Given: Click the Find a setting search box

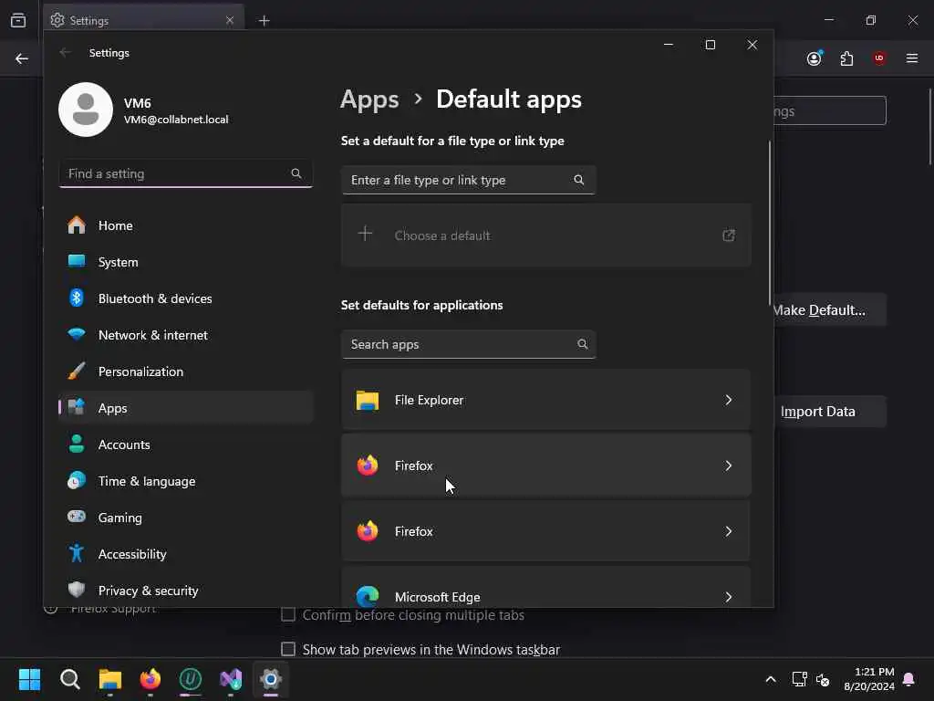Looking at the screenshot, I should point(186,173).
